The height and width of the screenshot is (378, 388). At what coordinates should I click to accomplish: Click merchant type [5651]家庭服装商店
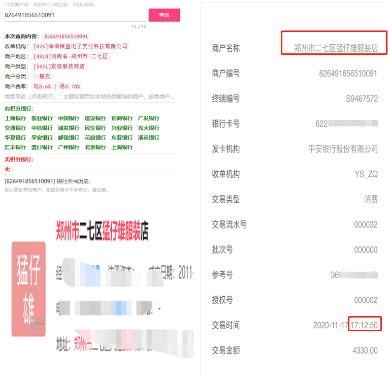pos(59,67)
